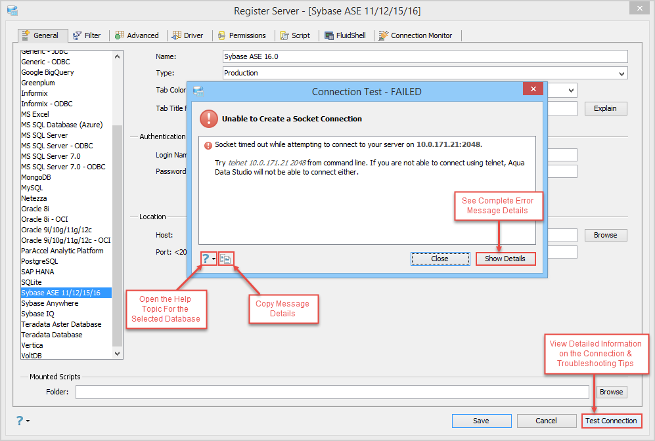Screen dimensions: 655x441
Task: Select Vertica in the database list
Action: (32, 345)
